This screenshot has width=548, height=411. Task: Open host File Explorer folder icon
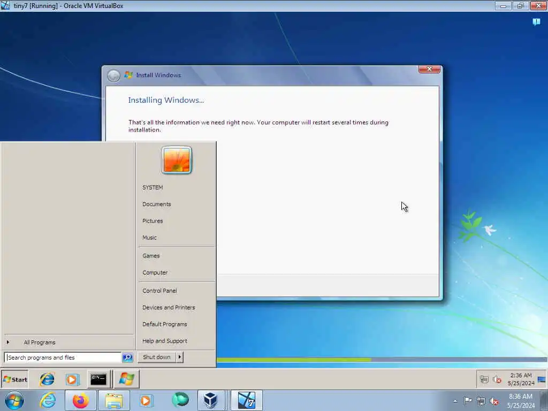pyautogui.click(x=113, y=400)
